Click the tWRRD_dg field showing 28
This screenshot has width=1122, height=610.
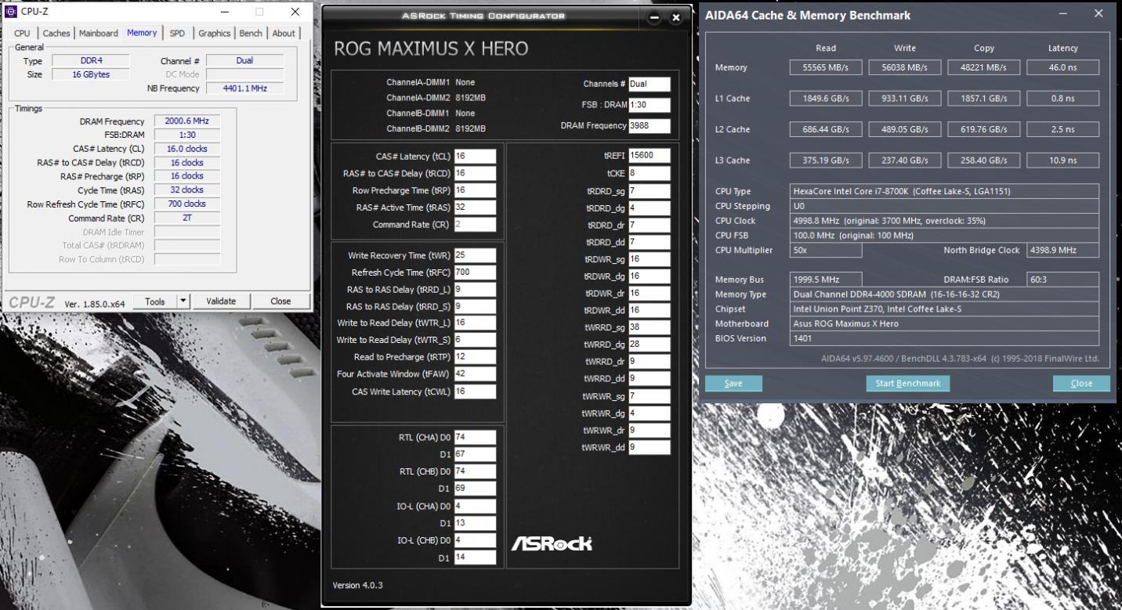point(650,345)
